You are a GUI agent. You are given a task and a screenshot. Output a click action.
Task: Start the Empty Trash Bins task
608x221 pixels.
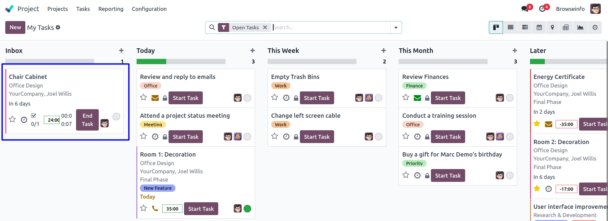317,98
